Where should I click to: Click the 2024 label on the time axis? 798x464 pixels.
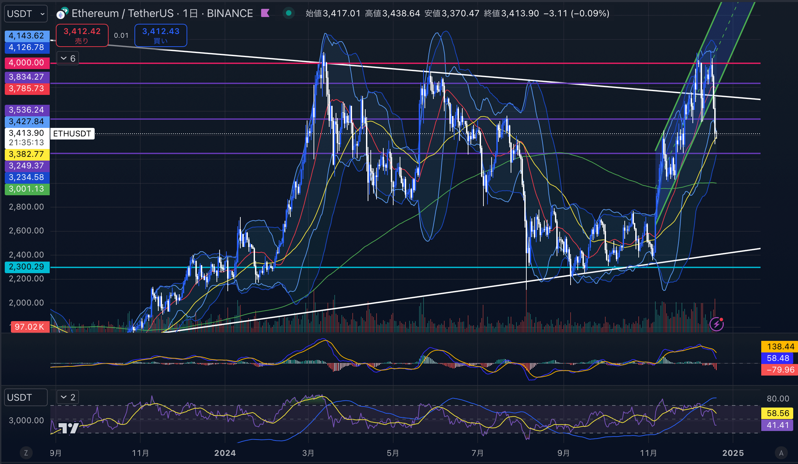(x=225, y=453)
